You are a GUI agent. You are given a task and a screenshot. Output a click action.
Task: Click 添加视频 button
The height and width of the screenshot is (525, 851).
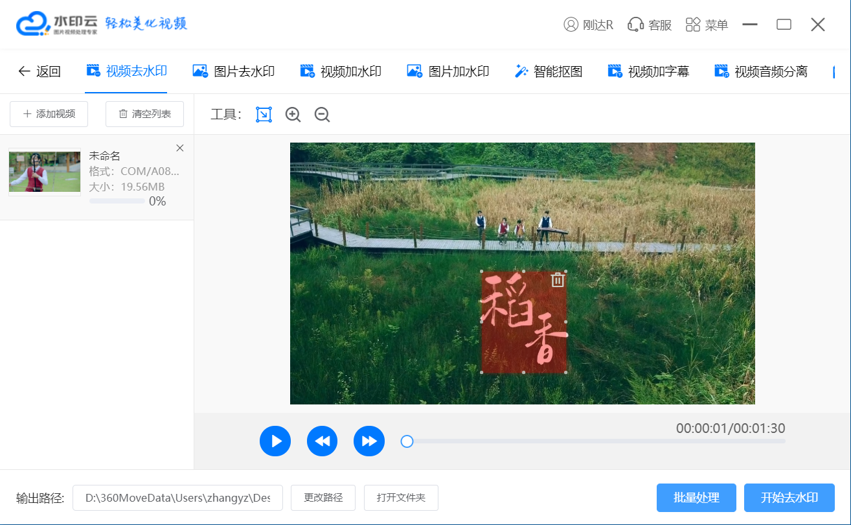click(49, 114)
